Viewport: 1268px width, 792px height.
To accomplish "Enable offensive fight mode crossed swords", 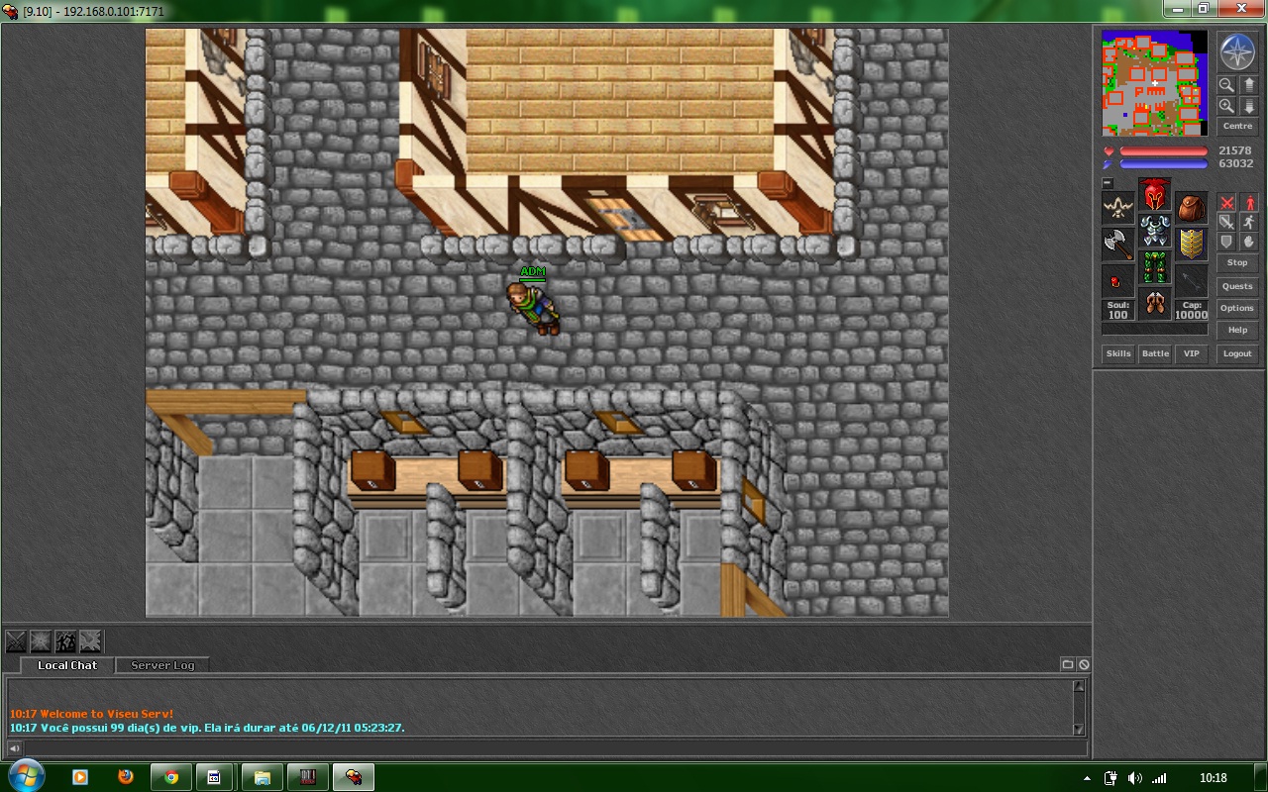I will (1227, 203).
